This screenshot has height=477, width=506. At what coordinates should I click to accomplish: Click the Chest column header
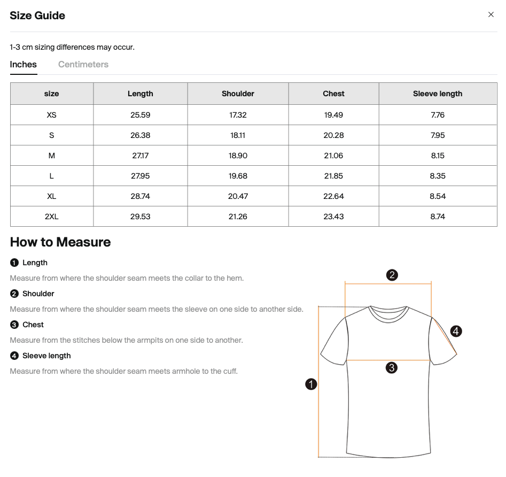(x=333, y=94)
